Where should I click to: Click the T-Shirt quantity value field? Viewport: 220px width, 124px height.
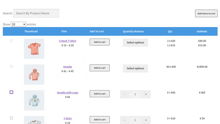tap(135, 120)
